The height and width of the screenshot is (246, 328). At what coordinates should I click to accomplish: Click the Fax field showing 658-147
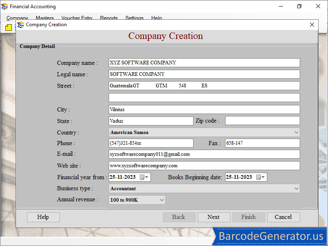[262, 143]
